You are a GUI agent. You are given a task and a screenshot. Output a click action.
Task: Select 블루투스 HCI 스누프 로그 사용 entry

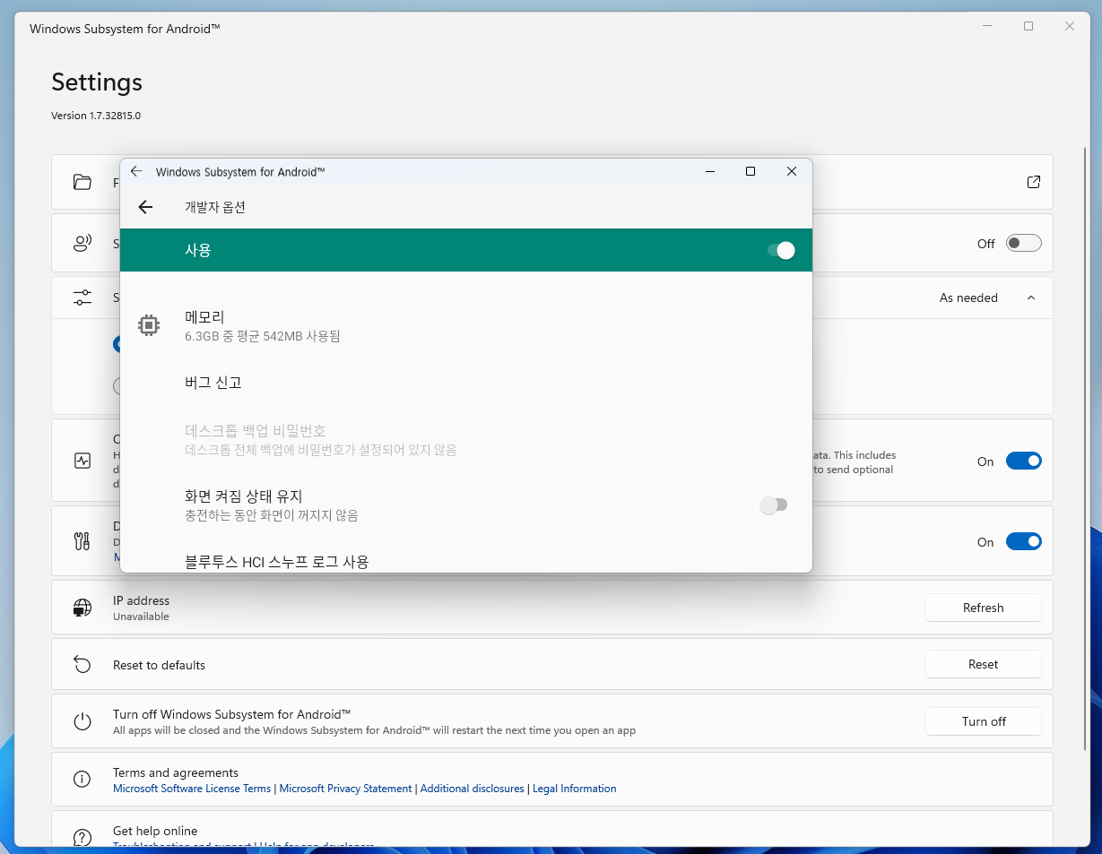point(466,561)
